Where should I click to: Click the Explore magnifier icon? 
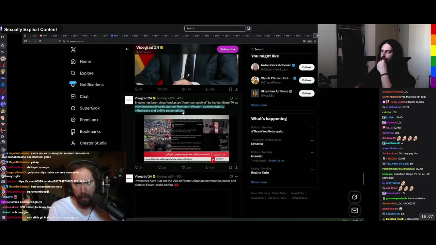click(x=73, y=73)
